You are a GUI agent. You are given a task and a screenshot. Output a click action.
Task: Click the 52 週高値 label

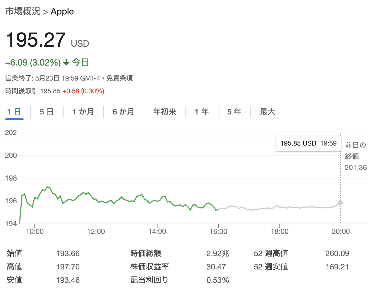(271, 253)
